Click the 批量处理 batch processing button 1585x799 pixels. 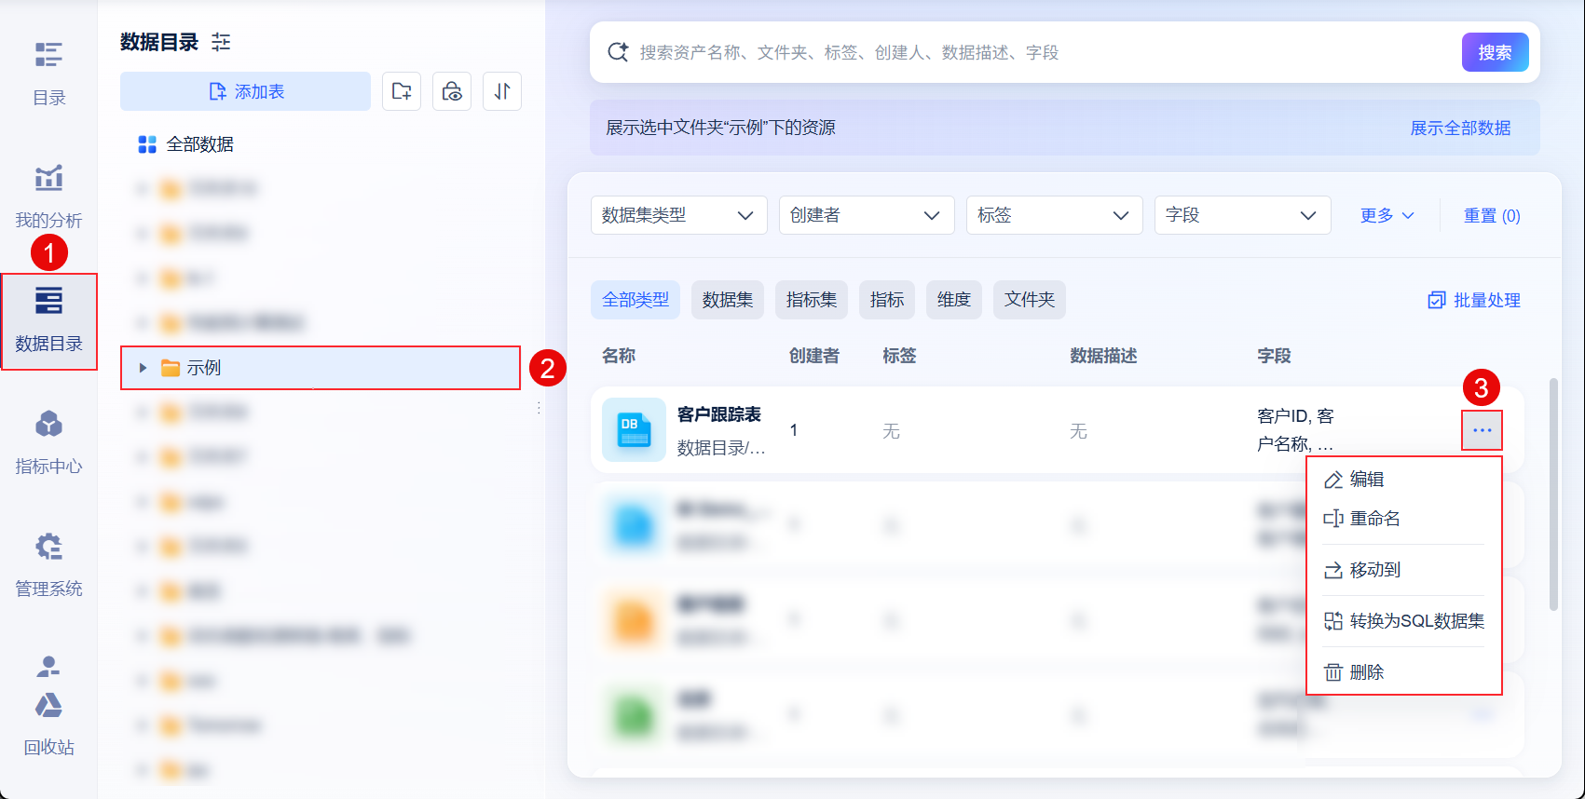pyautogui.click(x=1474, y=300)
